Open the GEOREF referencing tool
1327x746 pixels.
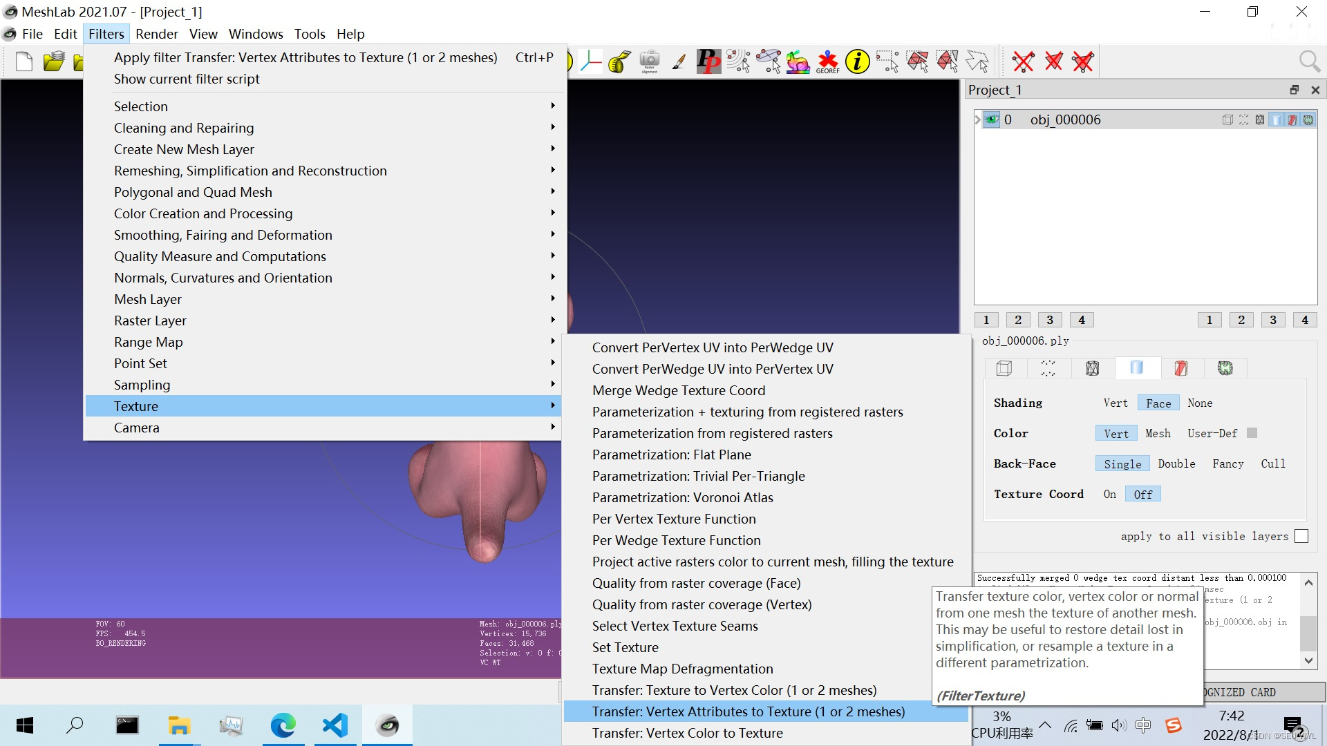pos(827,61)
